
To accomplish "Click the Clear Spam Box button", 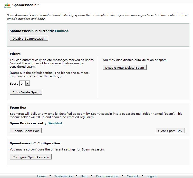I will pyautogui.click(x=170, y=131).
